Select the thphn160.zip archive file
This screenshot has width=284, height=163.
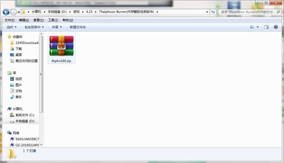coord(61,48)
